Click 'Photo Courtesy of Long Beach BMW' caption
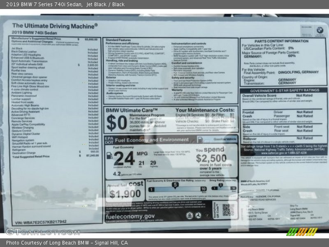 click(x=48, y=243)
